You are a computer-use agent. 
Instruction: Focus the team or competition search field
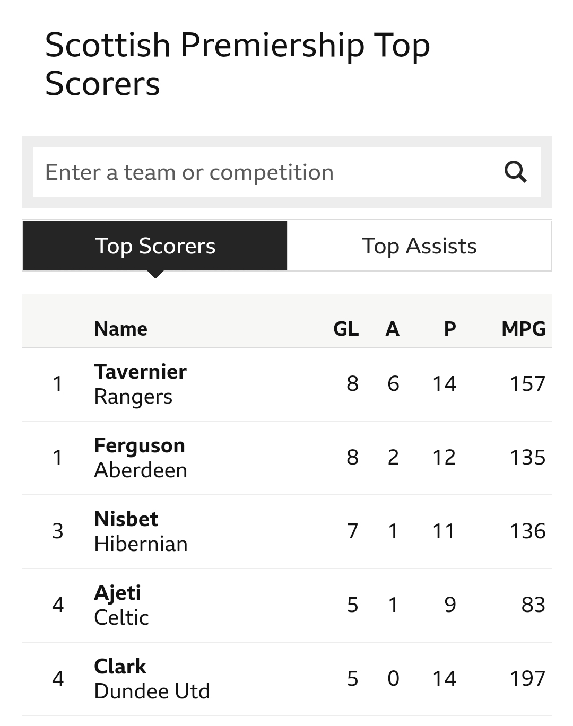pos(286,172)
